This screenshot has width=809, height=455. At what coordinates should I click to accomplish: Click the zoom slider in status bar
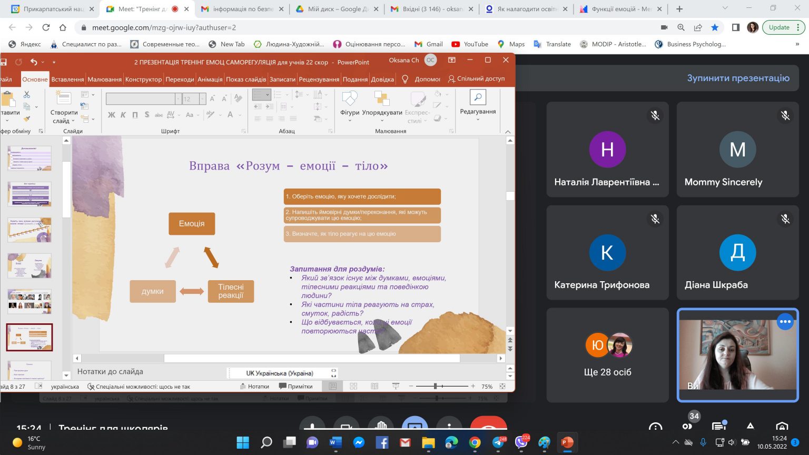[436, 387]
